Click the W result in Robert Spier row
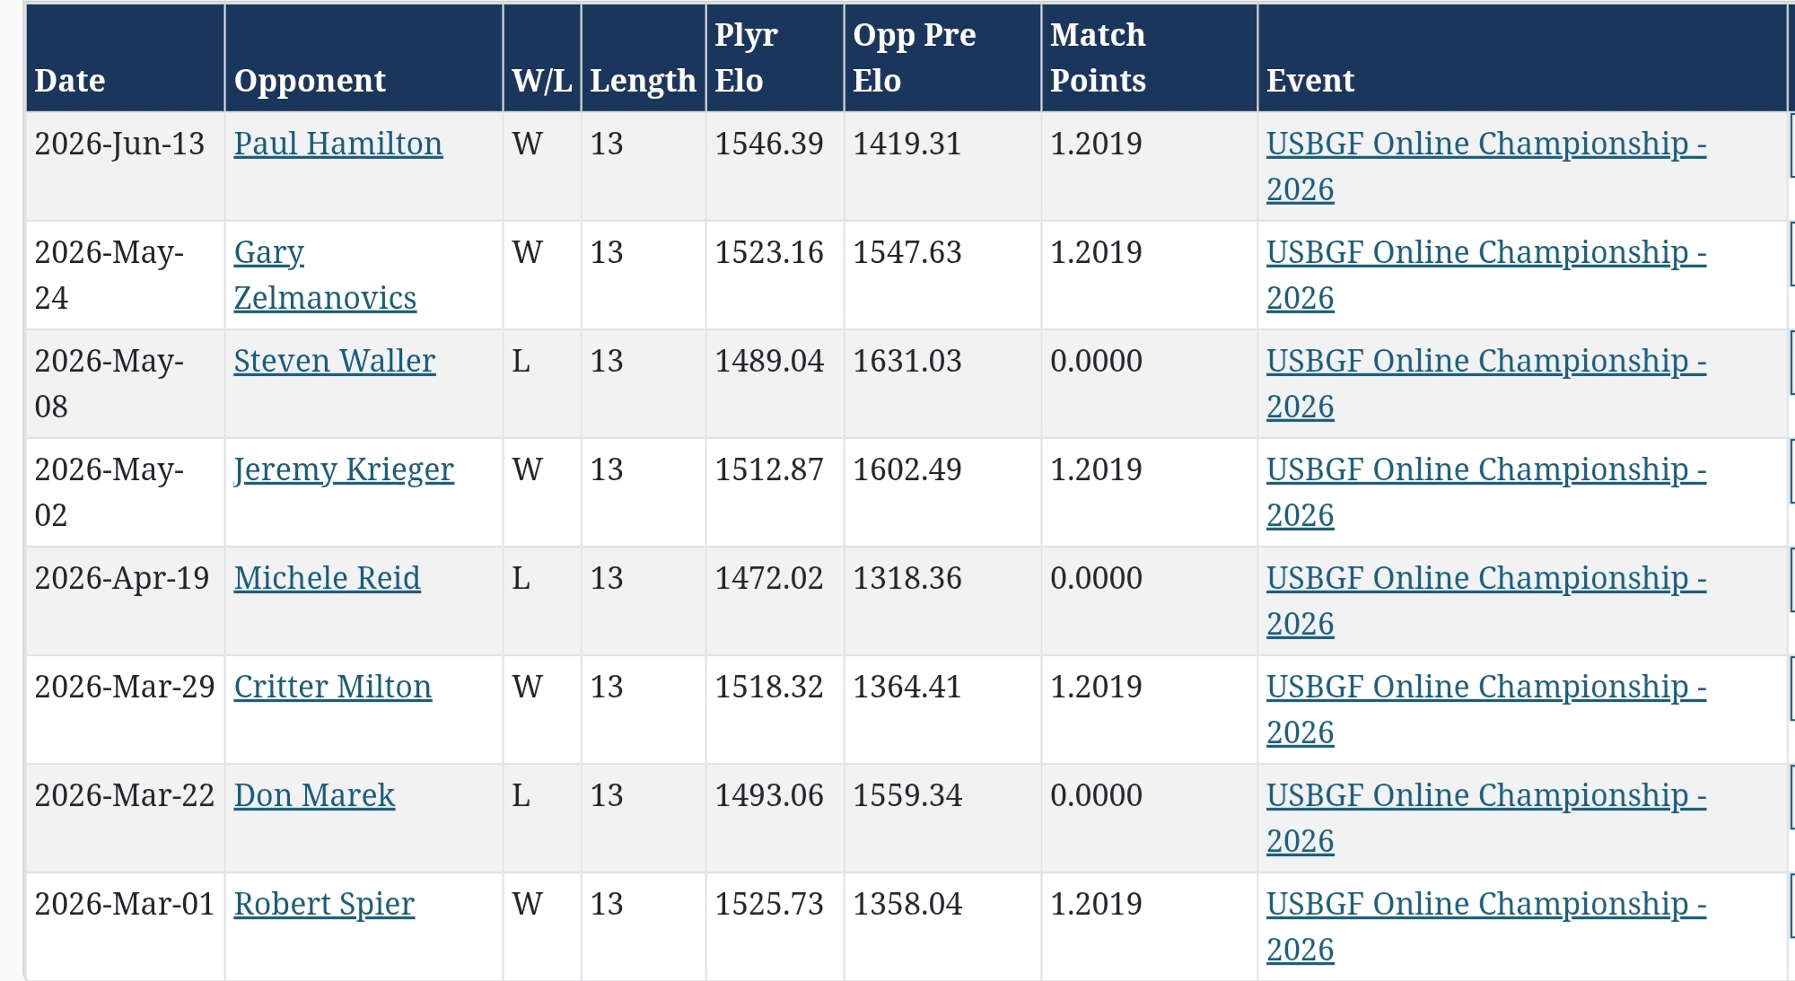The image size is (1795, 981). [x=528, y=904]
